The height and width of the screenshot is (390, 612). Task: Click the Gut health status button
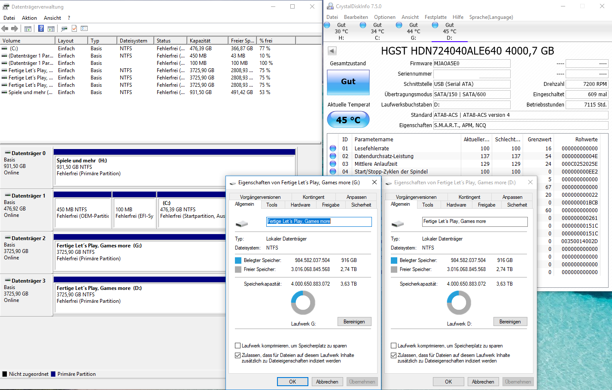[x=348, y=82]
